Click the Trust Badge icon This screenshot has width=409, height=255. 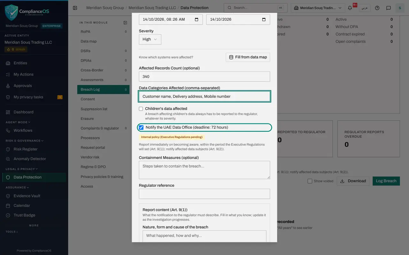pyautogui.click(x=8, y=215)
